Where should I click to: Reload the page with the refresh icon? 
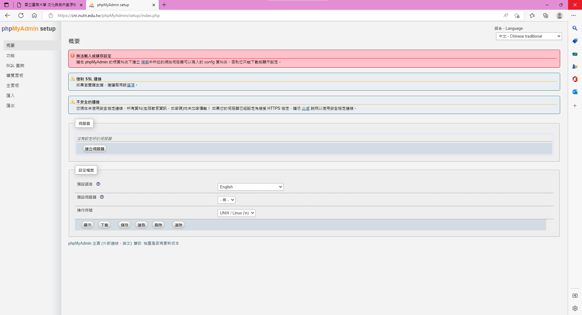pos(21,15)
